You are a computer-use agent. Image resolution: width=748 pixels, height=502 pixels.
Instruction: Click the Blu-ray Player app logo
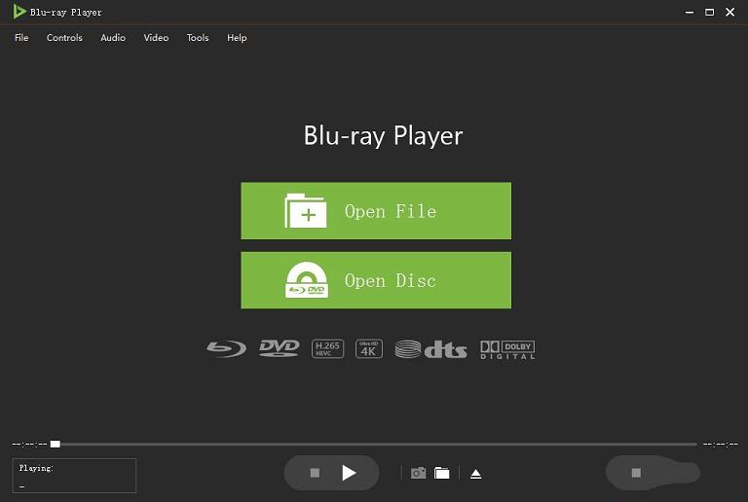tap(19, 12)
